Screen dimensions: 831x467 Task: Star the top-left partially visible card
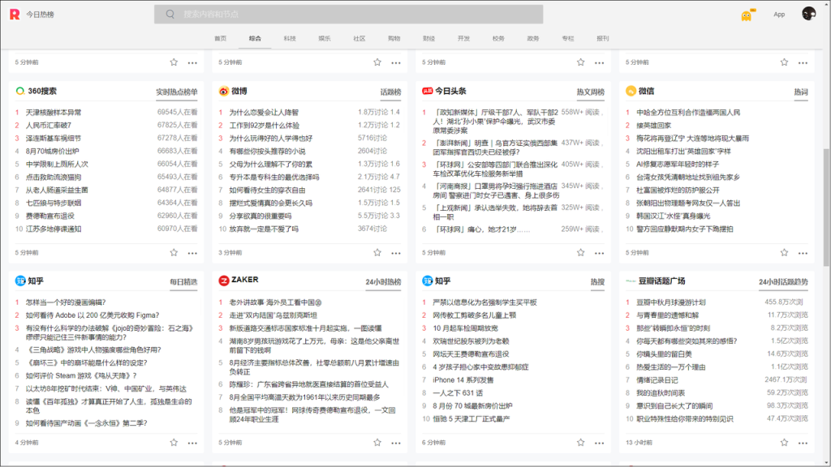(174, 62)
